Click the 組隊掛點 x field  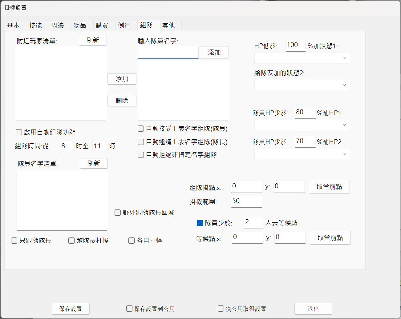click(x=247, y=187)
